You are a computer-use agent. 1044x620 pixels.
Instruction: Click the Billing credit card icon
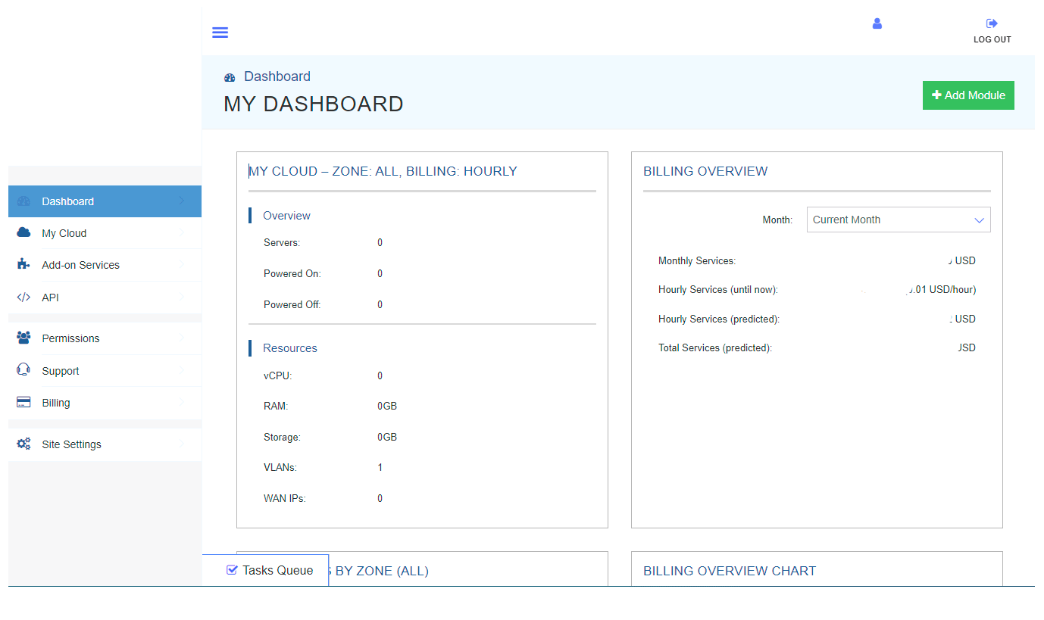pyautogui.click(x=23, y=402)
